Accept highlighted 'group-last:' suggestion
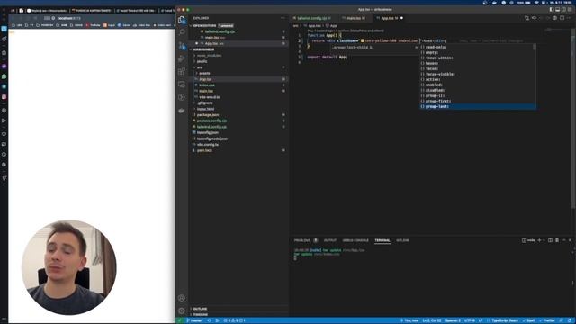This screenshot has height=324, width=576. point(478,106)
